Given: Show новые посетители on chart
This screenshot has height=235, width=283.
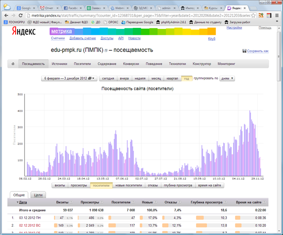Looking at the screenshot, I should click(x=129, y=185).
